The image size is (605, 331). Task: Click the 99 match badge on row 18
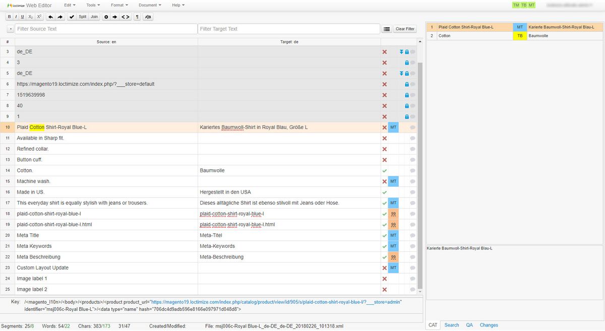point(393,214)
